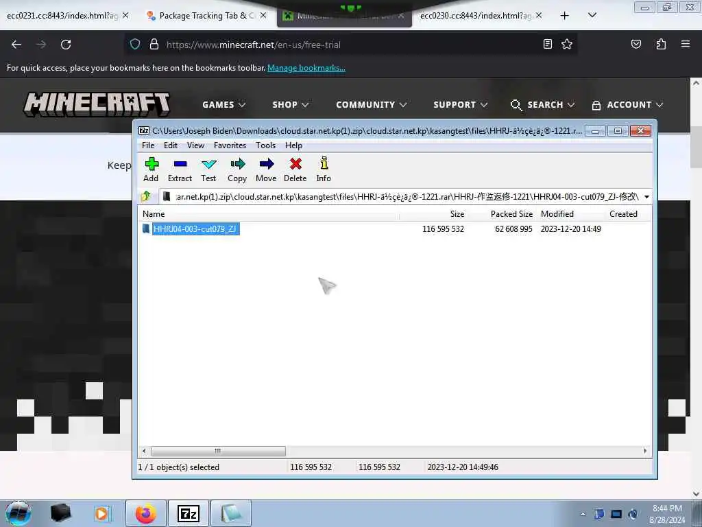Open the Help menu in 7-Zip

tap(293, 145)
